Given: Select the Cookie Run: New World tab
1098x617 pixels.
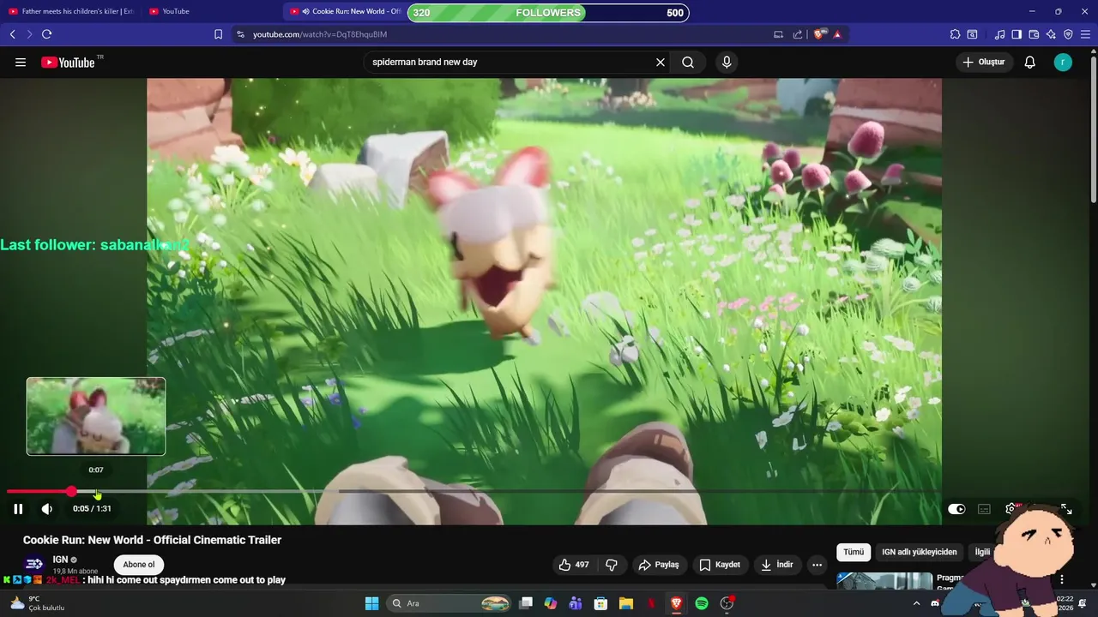Looking at the screenshot, I should (347, 11).
